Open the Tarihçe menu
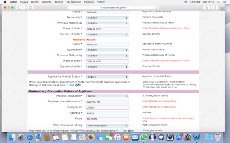The height and width of the screenshot is (143, 230). [59, 2]
